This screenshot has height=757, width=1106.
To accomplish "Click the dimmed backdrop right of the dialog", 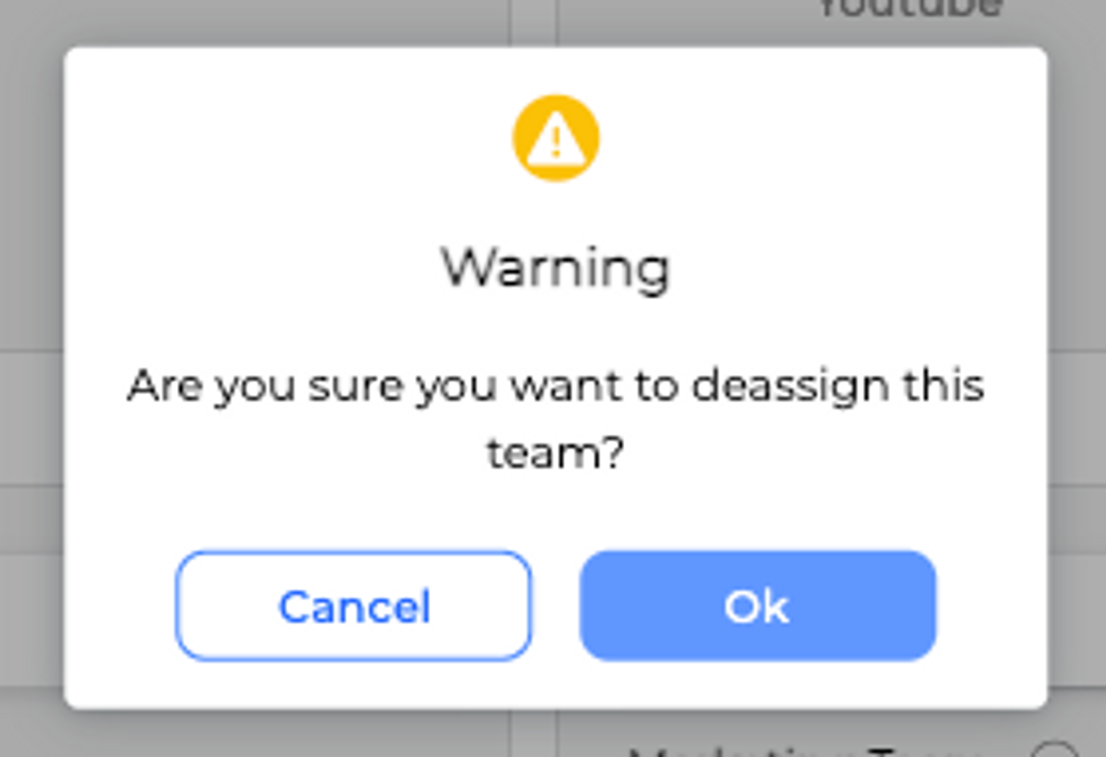I will pos(1077,377).
